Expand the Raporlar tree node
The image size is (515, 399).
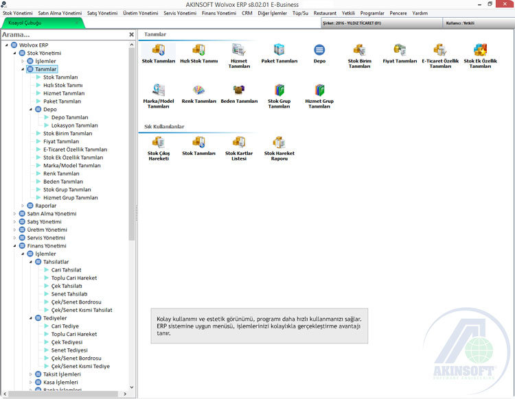click(23, 206)
